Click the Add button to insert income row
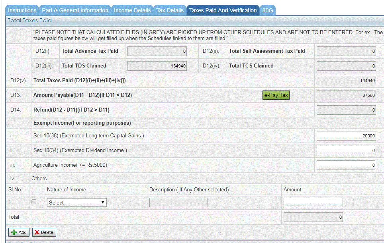Viewport: 384px width, 243px height. (18, 232)
